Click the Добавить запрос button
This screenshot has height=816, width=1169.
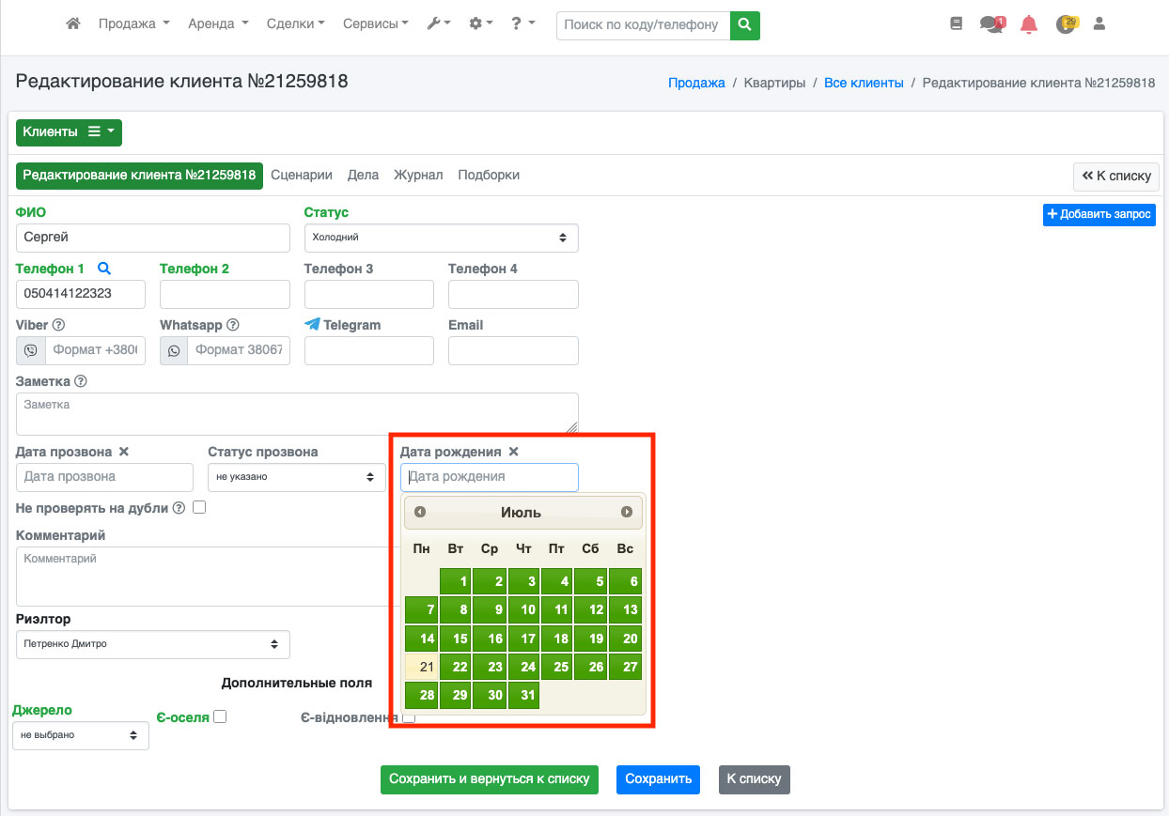[x=1099, y=215]
